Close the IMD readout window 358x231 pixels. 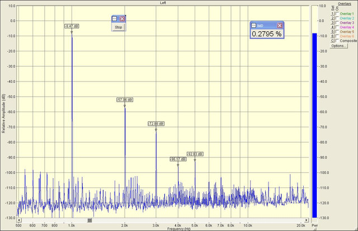(280, 26)
